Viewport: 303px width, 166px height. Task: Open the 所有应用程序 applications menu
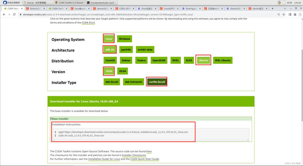click(x=11, y=3)
